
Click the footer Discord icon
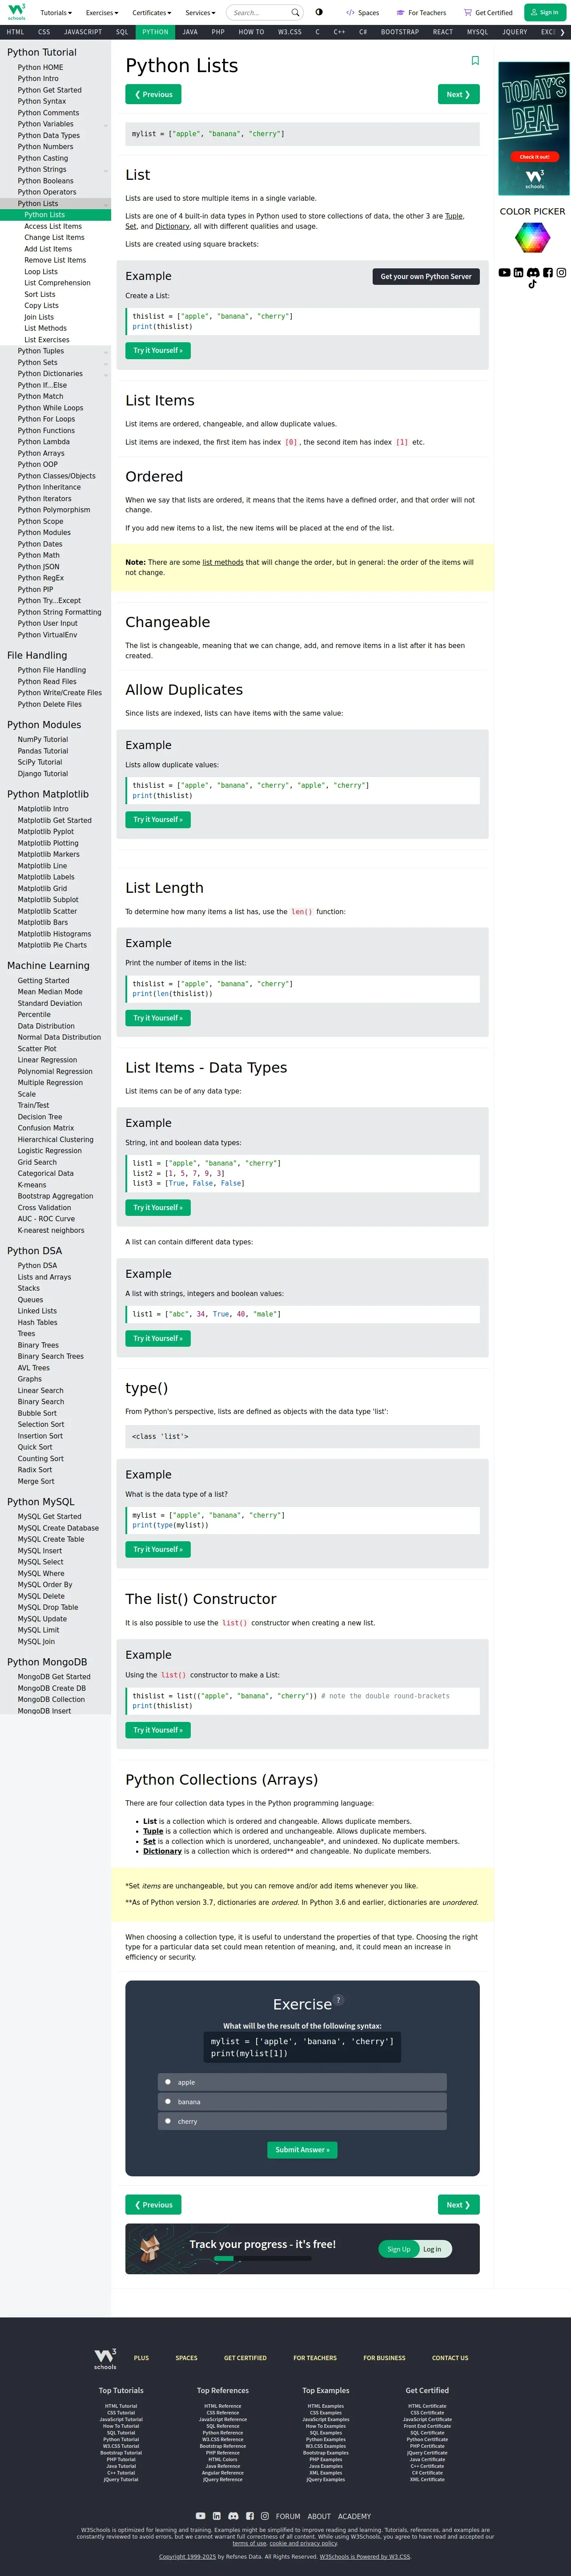point(233,2516)
